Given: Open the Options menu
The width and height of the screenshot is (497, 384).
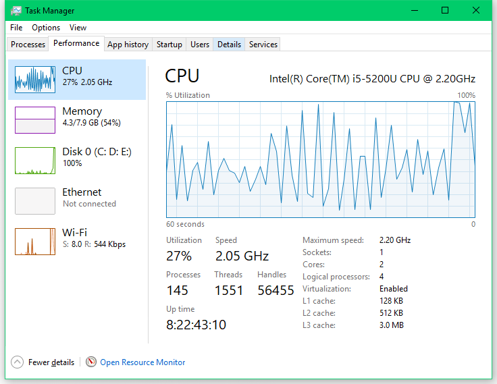Looking at the screenshot, I should tap(46, 28).
